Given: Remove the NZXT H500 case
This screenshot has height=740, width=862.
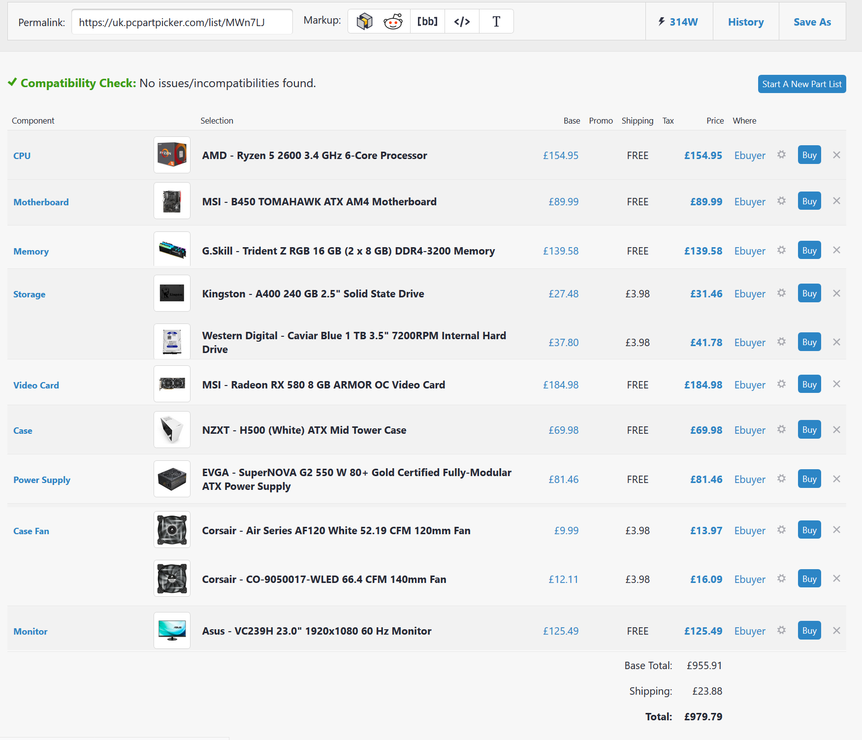Looking at the screenshot, I should [x=836, y=430].
